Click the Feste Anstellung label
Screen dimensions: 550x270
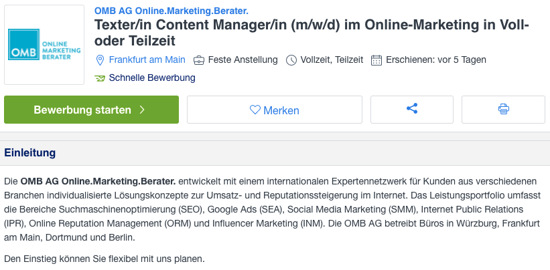(243, 60)
